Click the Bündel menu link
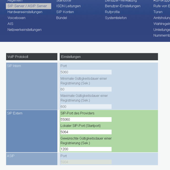170x170 pixels. click(x=62, y=18)
